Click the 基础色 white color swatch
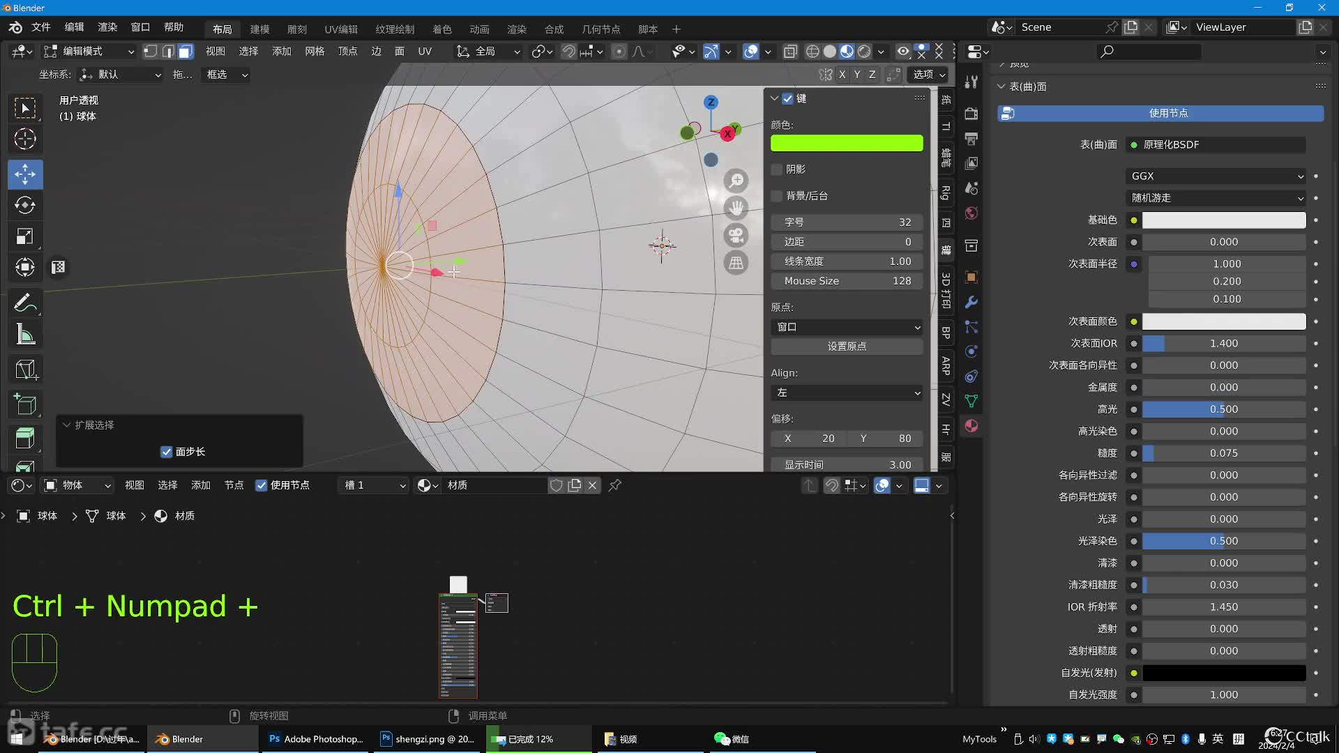Image resolution: width=1339 pixels, height=753 pixels. (x=1224, y=220)
